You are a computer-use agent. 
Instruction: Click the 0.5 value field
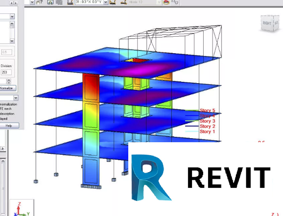point(7,52)
